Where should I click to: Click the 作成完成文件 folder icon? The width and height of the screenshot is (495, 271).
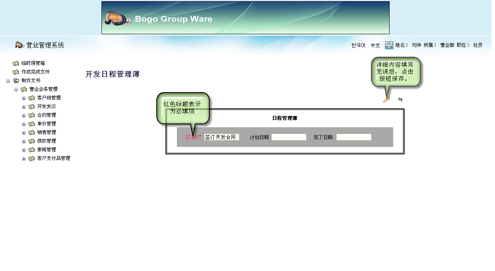16,72
